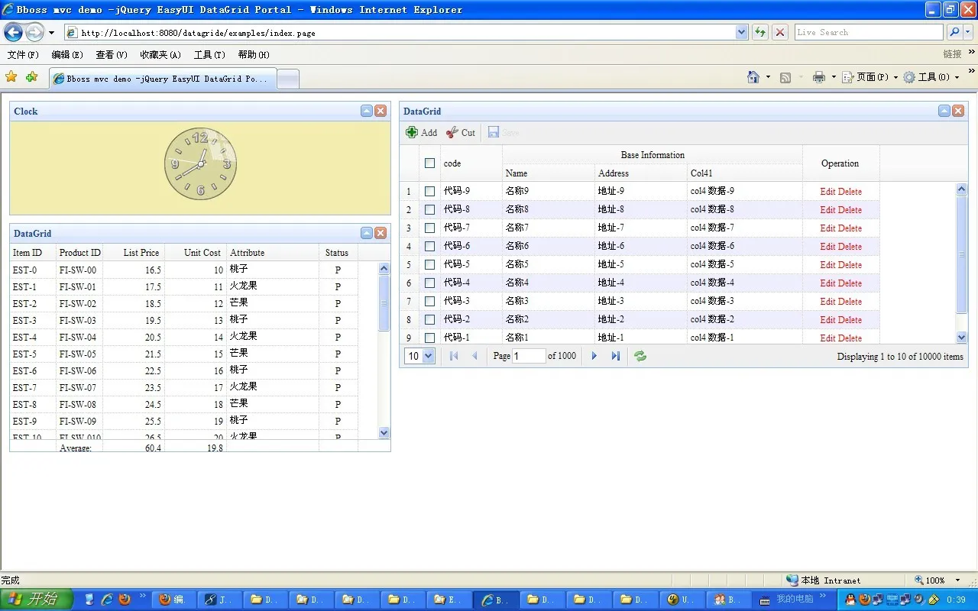Screen dimensions: 978x611
Task: Open the 编辑(E) menu
Action: [67, 55]
